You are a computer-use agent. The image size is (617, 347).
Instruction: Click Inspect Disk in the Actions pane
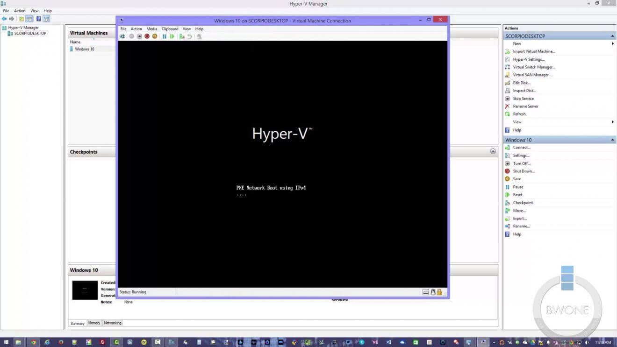[524, 90]
